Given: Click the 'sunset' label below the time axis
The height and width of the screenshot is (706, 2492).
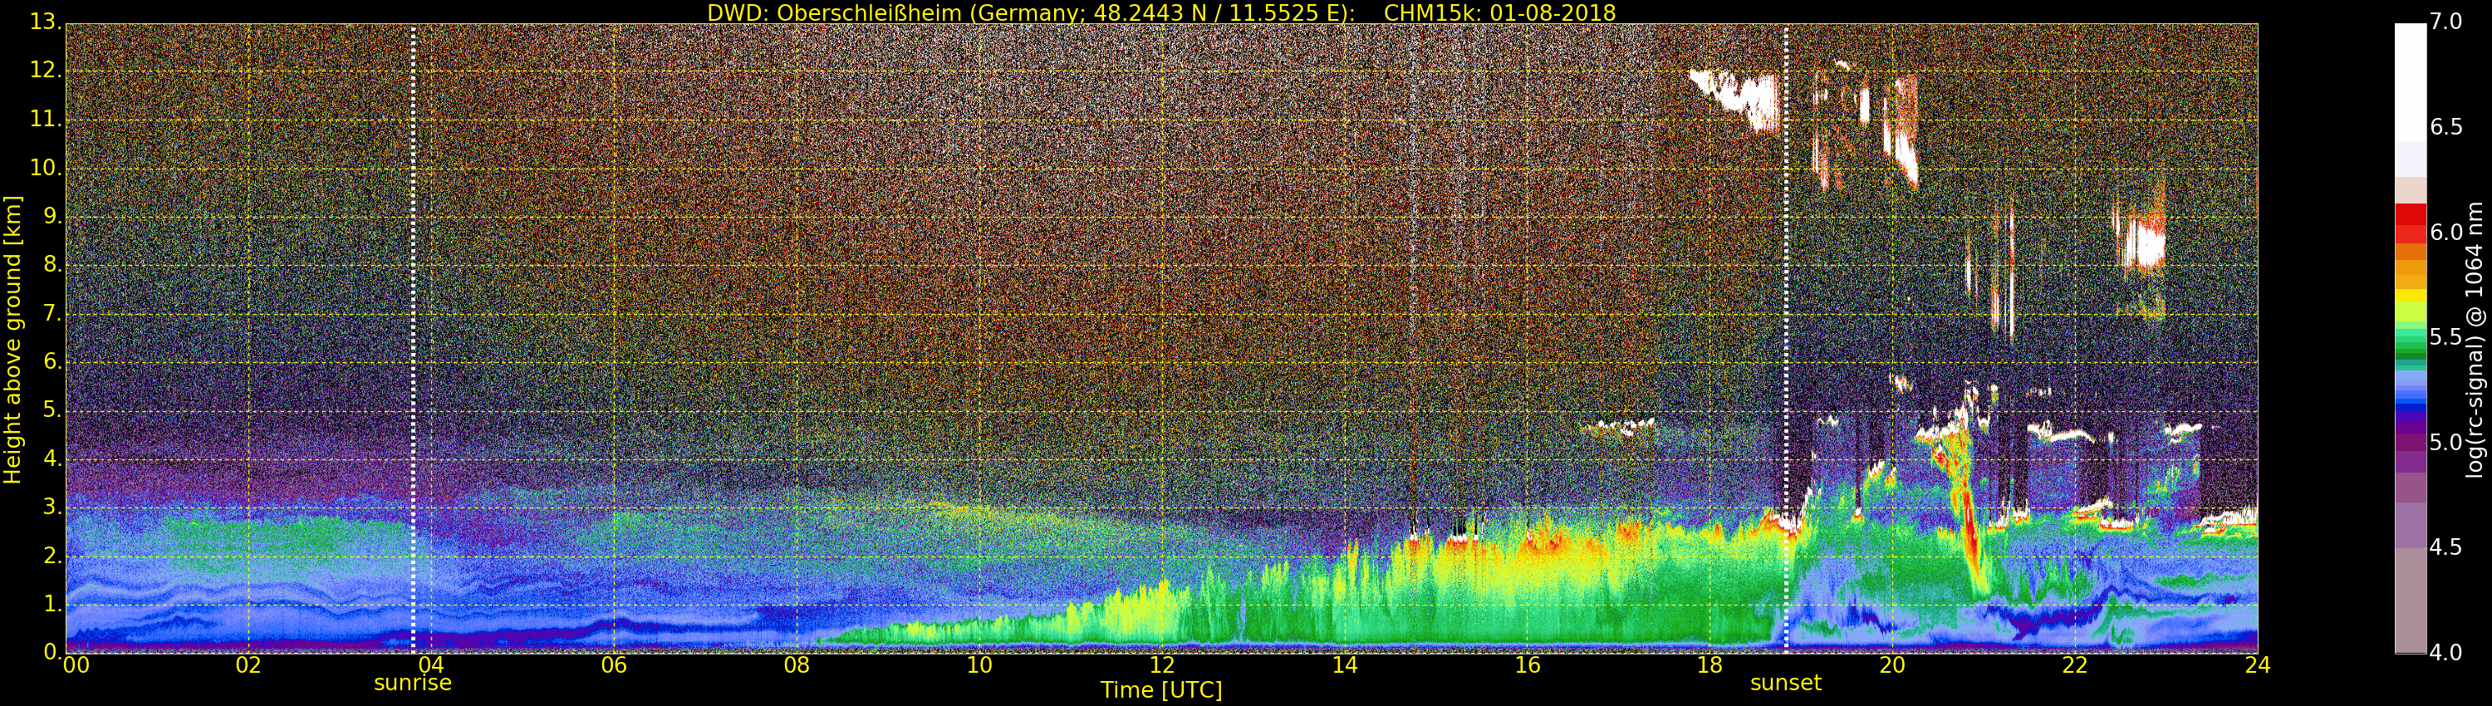Looking at the screenshot, I should click(1786, 682).
